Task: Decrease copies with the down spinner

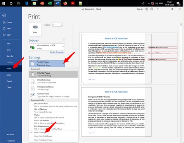Action: (61, 26)
